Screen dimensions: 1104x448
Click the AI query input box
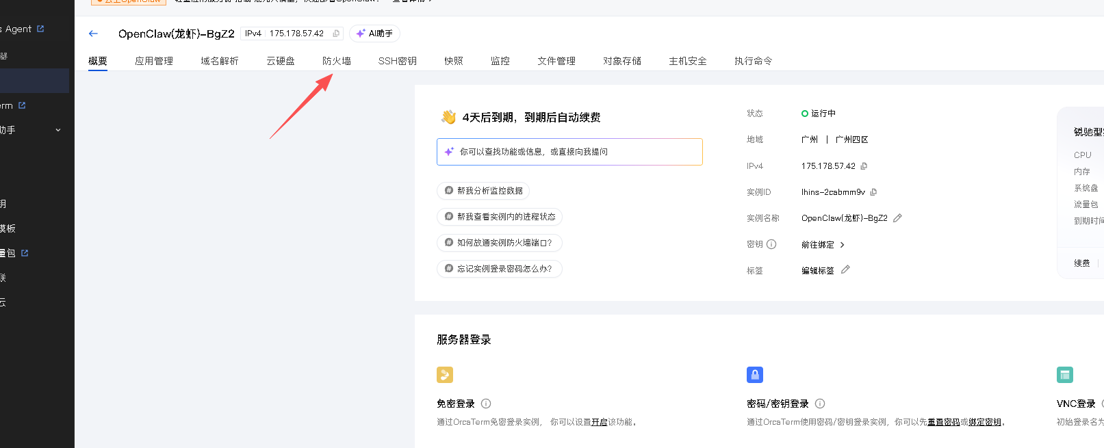(x=569, y=152)
